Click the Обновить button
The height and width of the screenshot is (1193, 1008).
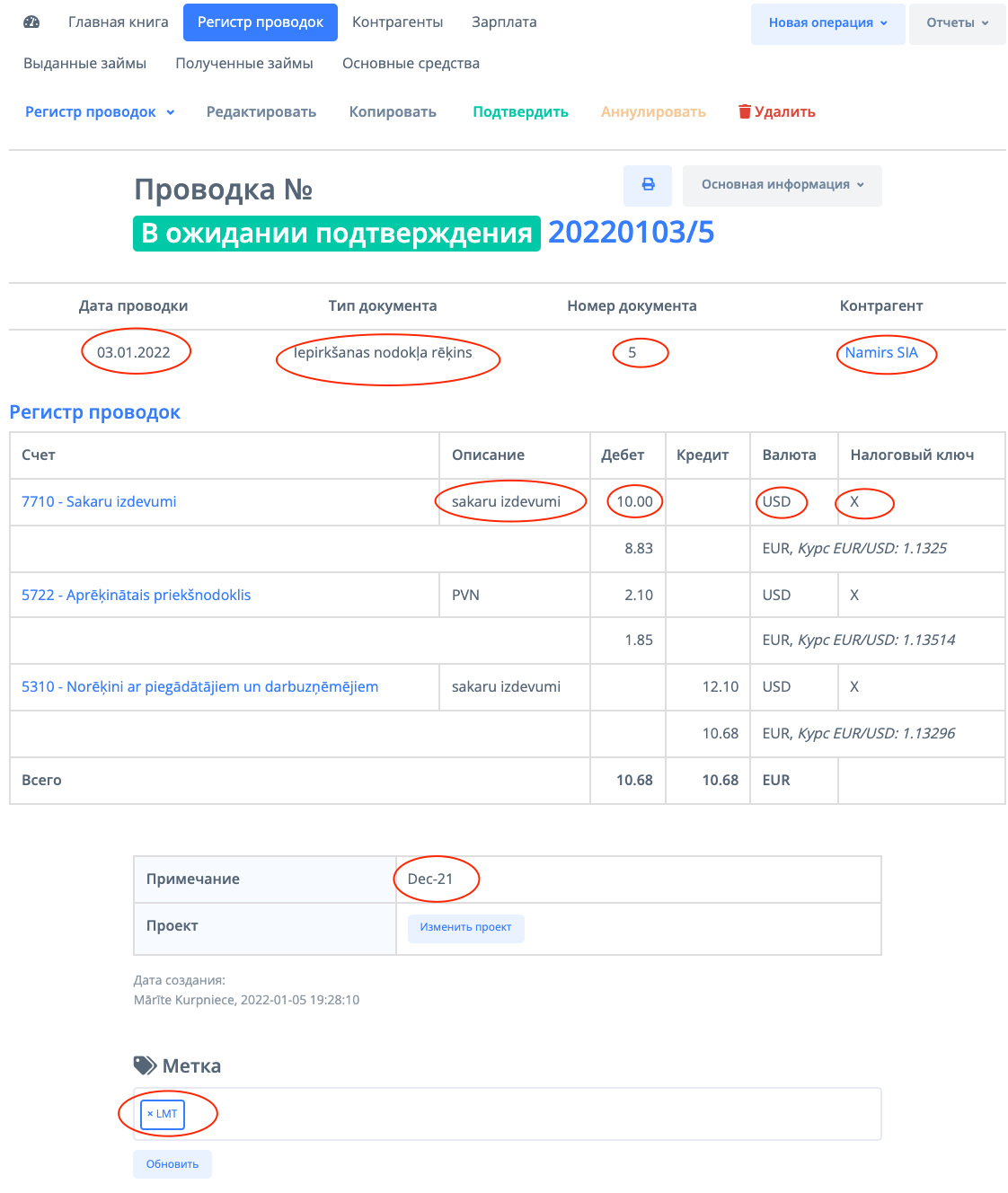tap(172, 1164)
